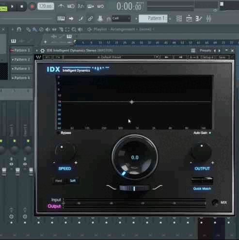The image size is (239, 240).
Task: Select Pattern 2 in the list
Action: [x=21, y=60]
